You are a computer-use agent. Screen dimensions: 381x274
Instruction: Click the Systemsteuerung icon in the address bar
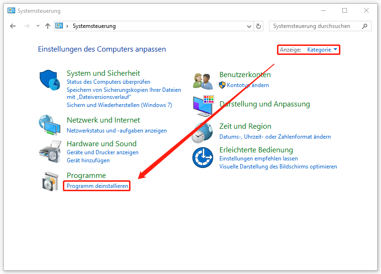click(59, 26)
